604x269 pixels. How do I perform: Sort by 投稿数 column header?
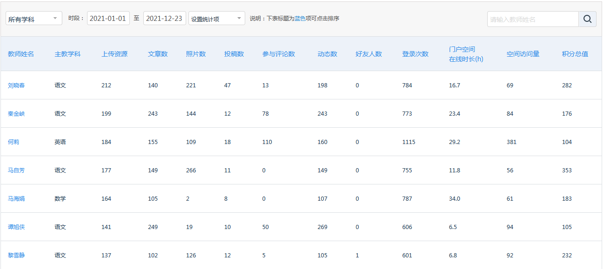pyautogui.click(x=233, y=54)
